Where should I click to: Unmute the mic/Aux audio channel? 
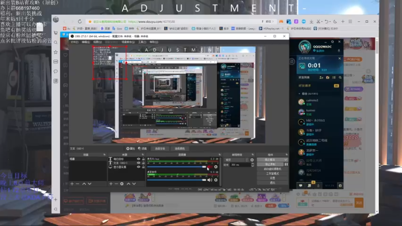pos(210,167)
